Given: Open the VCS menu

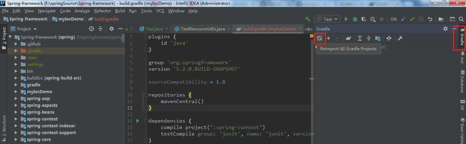Looking at the screenshot, I should (160, 11).
